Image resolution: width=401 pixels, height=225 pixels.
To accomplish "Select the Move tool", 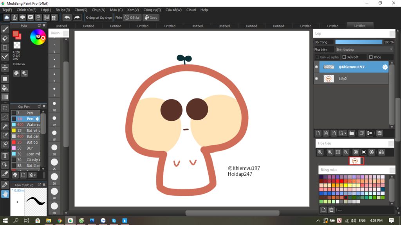I will 5,68.
